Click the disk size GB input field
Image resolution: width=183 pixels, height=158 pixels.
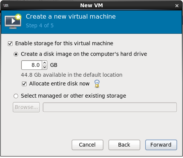[32, 65]
